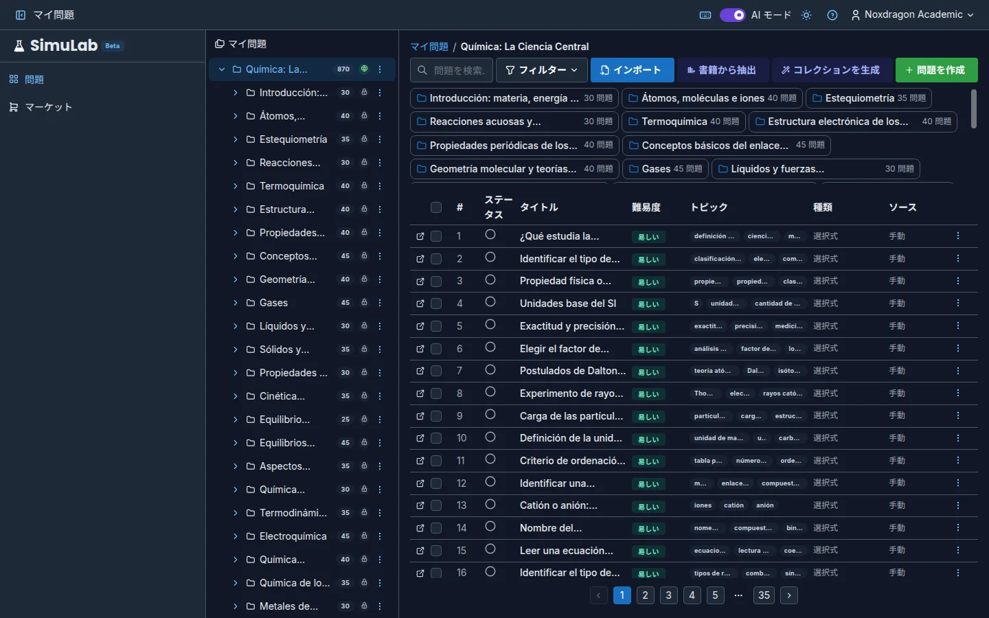989x618 pixels.
Task: Tick checkbox for row 8 Experimento de rayo
Action: (436, 393)
